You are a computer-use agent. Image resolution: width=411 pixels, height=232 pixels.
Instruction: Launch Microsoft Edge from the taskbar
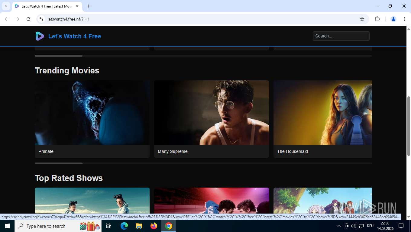point(124,226)
